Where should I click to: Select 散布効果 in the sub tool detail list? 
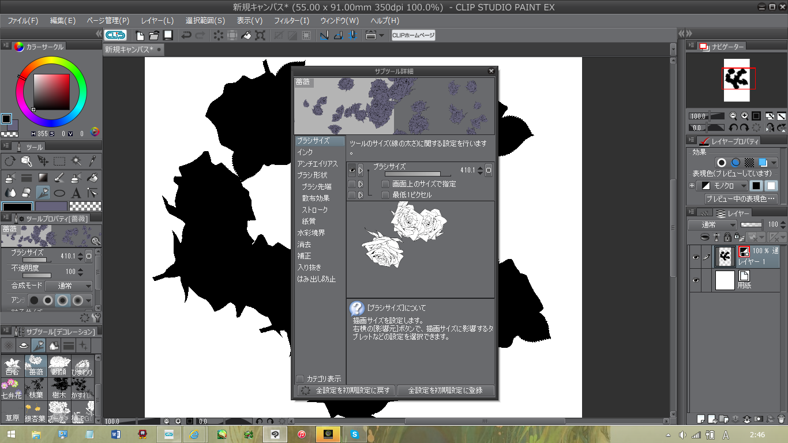[x=316, y=198]
